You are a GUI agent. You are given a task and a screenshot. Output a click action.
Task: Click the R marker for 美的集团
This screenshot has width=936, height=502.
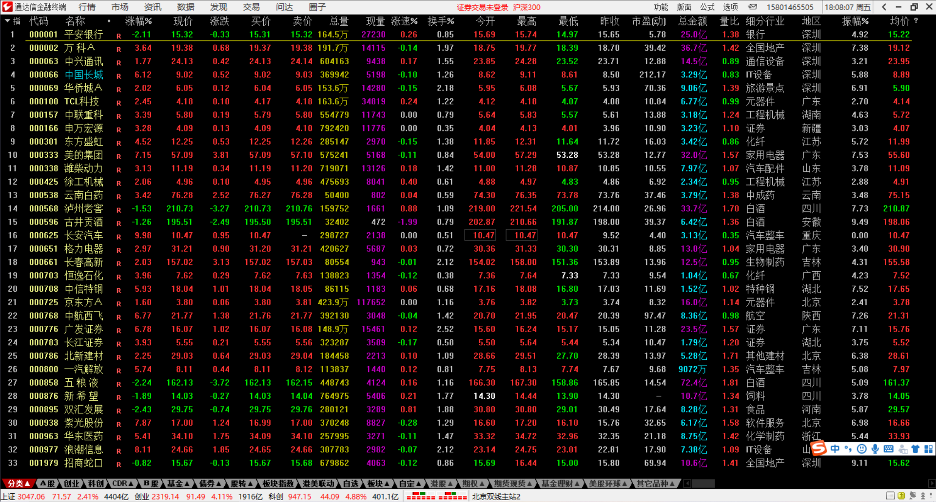point(119,156)
